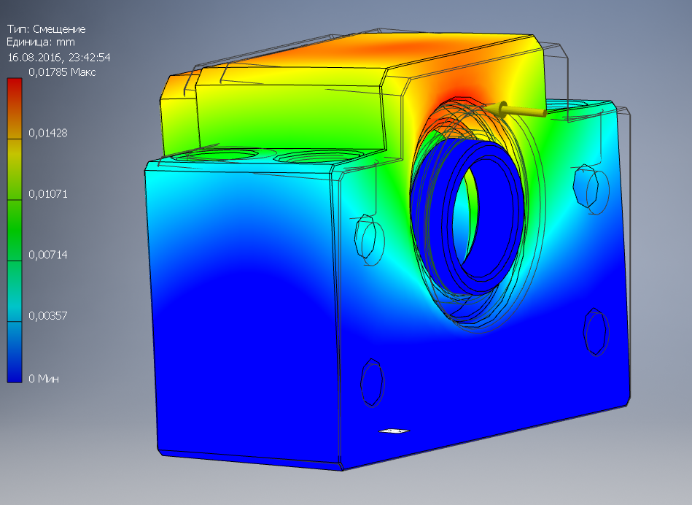Image resolution: width=692 pixels, height=505 pixels.
Task: Click the date stamp '16.08.2016, 23:42:54'
Action: click(x=58, y=58)
